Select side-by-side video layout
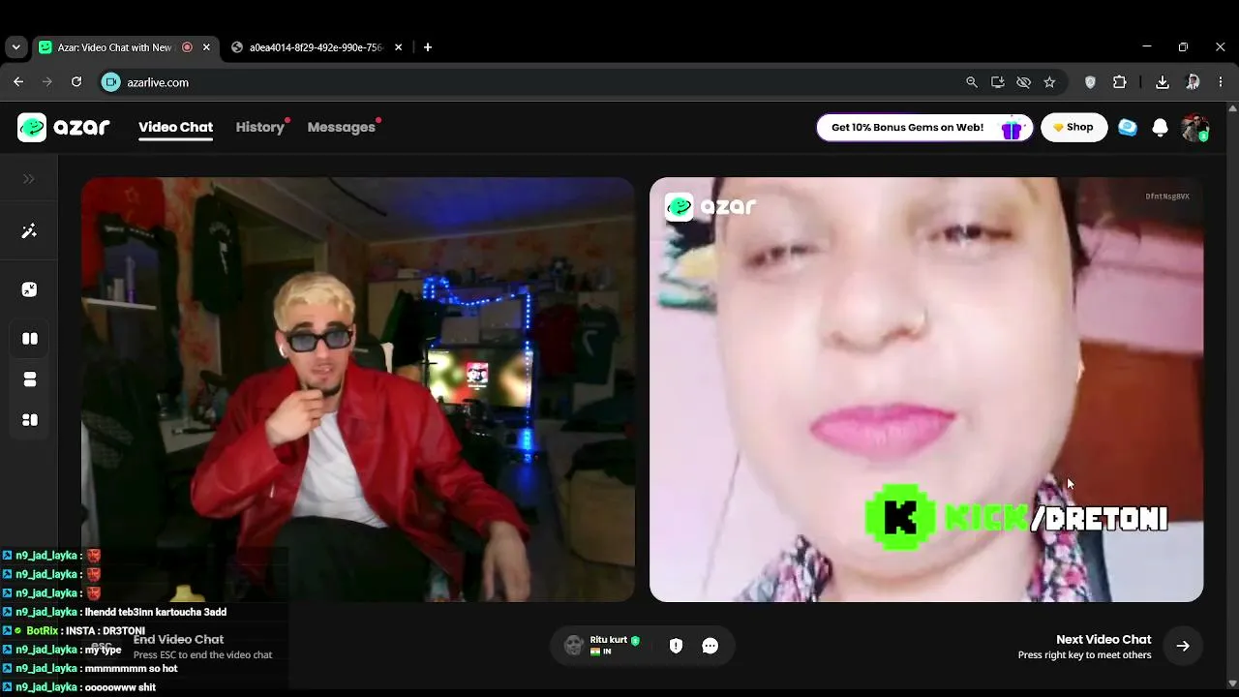The image size is (1239, 697). tap(30, 339)
